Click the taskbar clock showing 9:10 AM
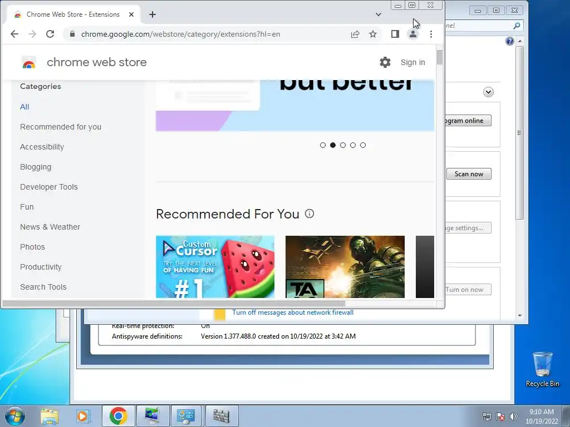Viewport: 570px width, 427px height. coord(542,416)
